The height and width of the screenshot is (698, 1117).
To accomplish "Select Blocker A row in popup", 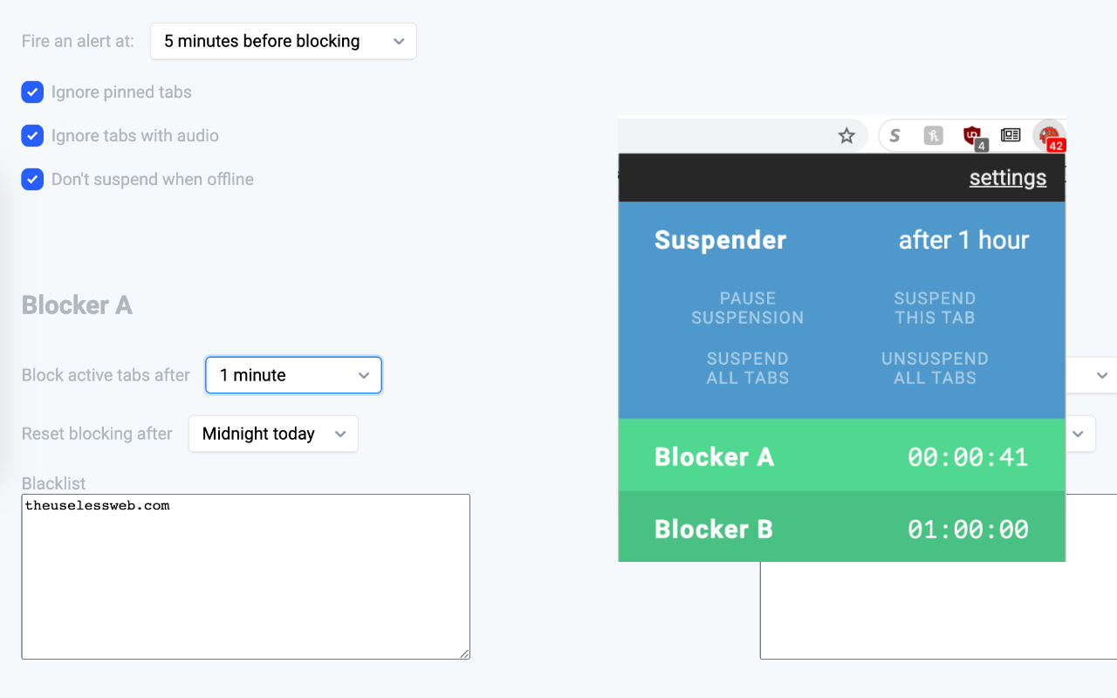I will (841, 456).
